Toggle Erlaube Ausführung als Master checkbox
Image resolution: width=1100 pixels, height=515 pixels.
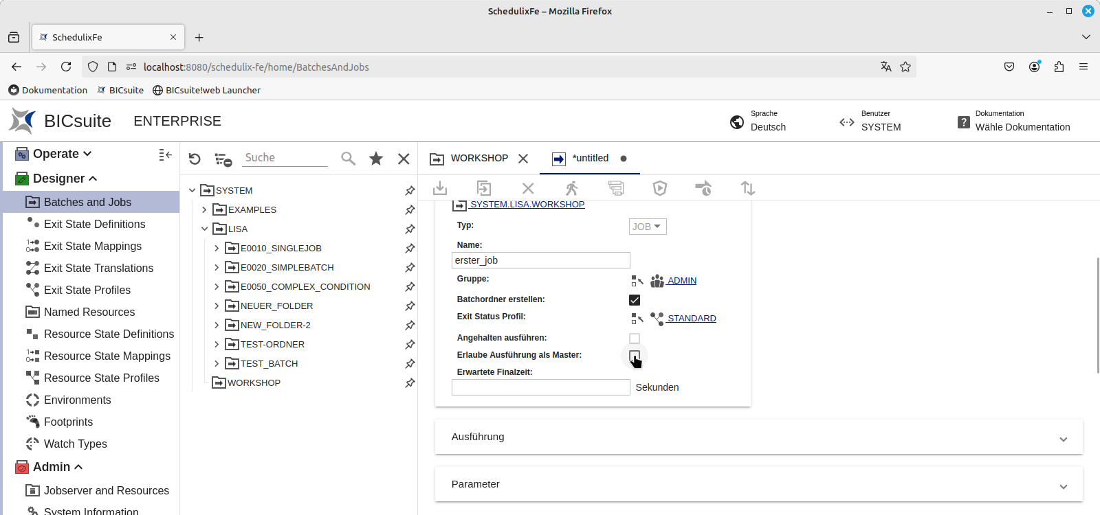pyautogui.click(x=635, y=356)
